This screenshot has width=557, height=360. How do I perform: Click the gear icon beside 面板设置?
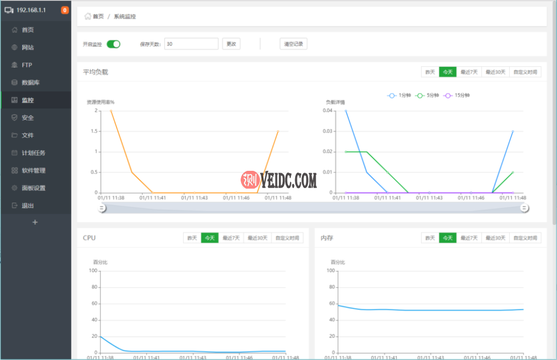(x=14, y=188)
